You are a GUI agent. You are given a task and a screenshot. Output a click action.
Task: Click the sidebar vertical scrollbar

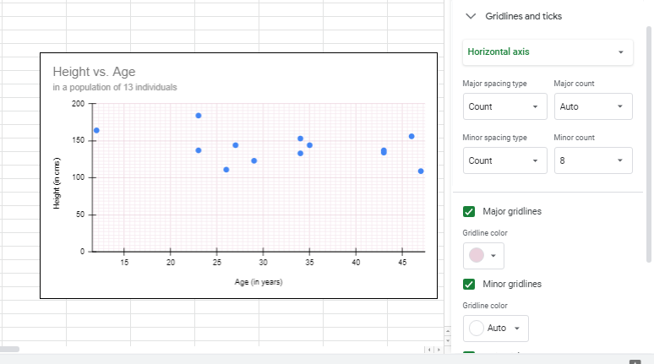click(649, 144)
